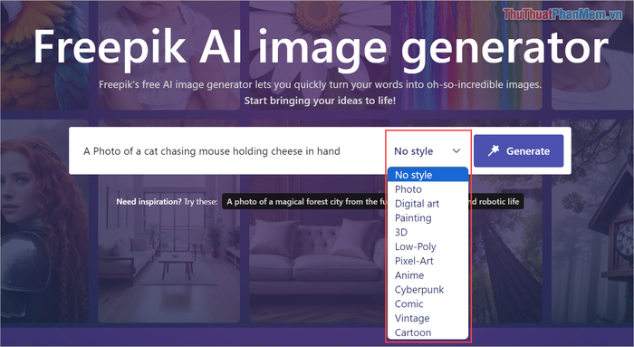Choose the 3D style option
The width and height of the screenshot is (634, 347).
click(427, 232)
